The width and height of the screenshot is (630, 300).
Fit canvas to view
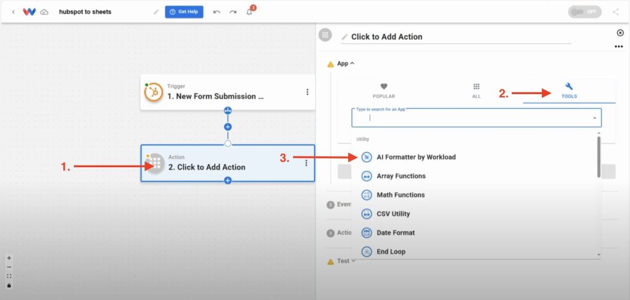[x=9, y=276]
